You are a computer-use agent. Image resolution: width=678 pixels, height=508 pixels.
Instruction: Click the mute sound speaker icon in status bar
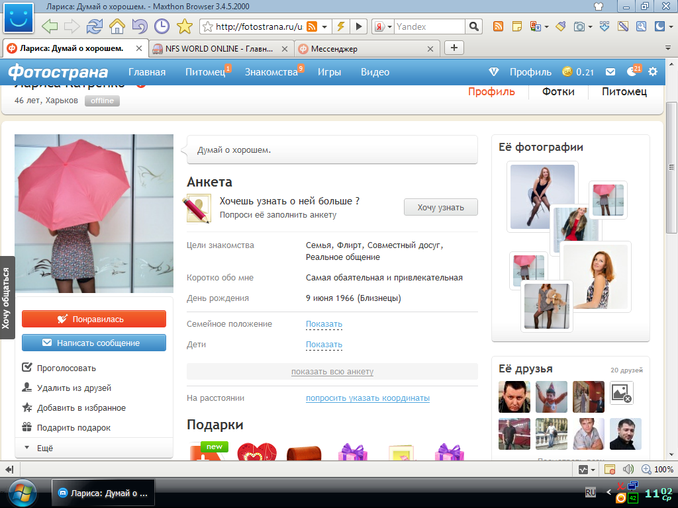(x=628, y=469)
